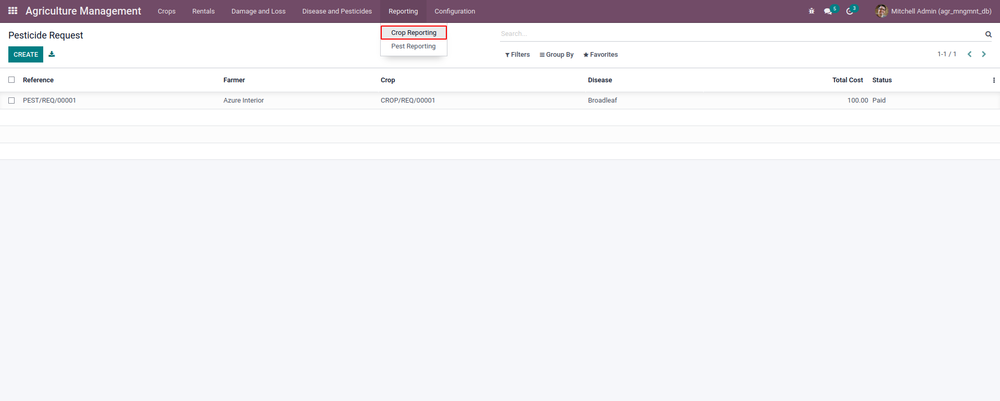
Task: Open the Favorites dropdown
Action: [x=601, y=55]
